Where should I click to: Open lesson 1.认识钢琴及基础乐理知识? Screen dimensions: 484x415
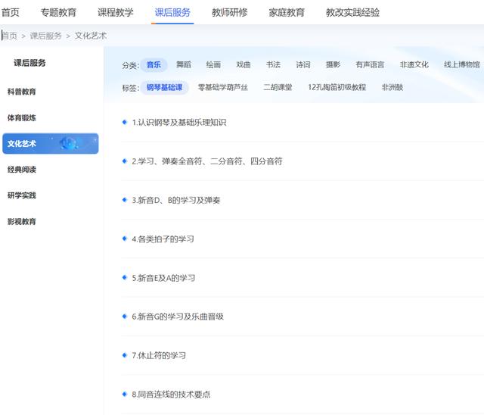point(179,123)
